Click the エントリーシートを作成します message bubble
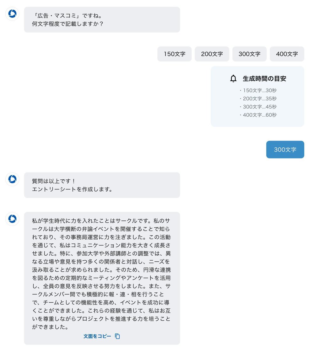 point(102,185)
